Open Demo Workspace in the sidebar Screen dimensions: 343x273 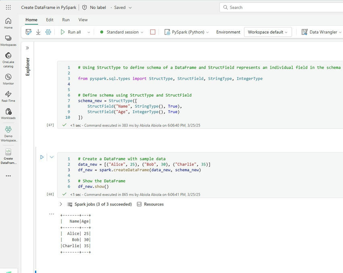(x=8, y=134)
